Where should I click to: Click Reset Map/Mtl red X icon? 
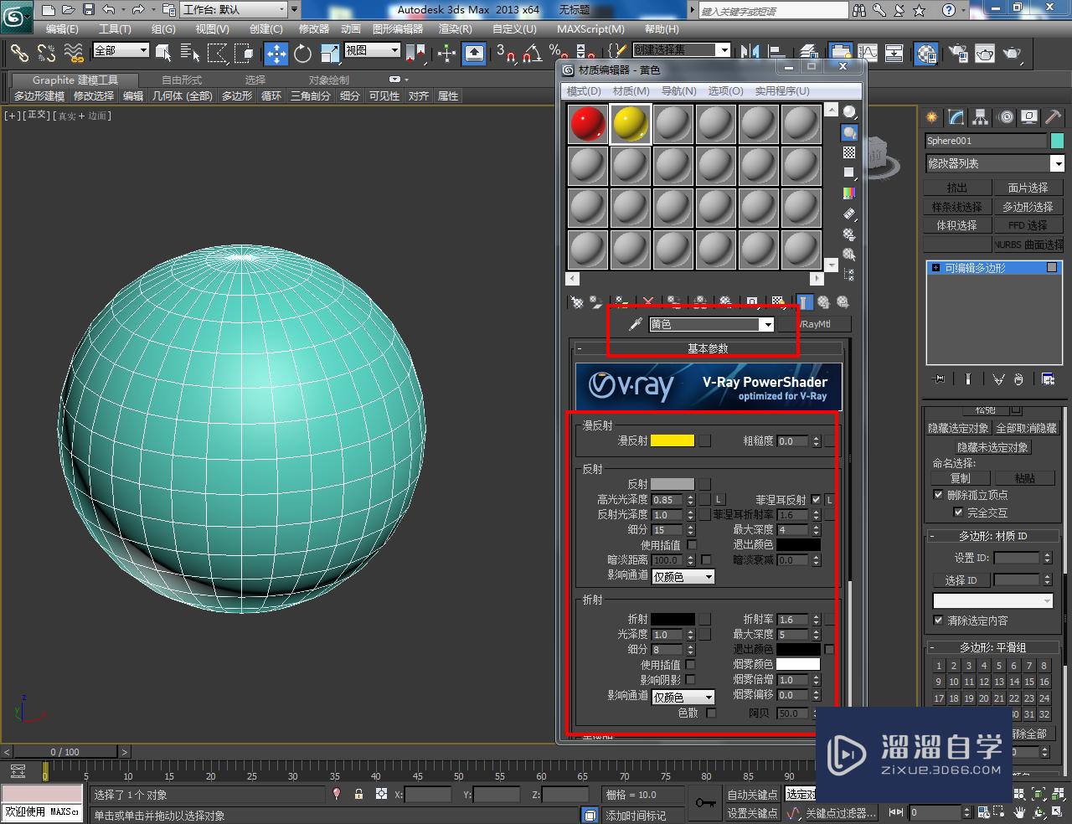pos(648,301)
